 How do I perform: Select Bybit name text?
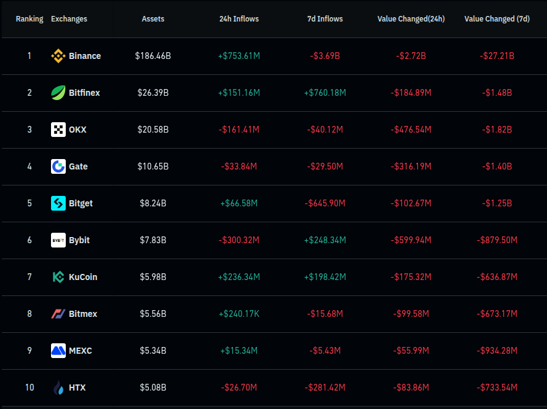click(79, 240)
